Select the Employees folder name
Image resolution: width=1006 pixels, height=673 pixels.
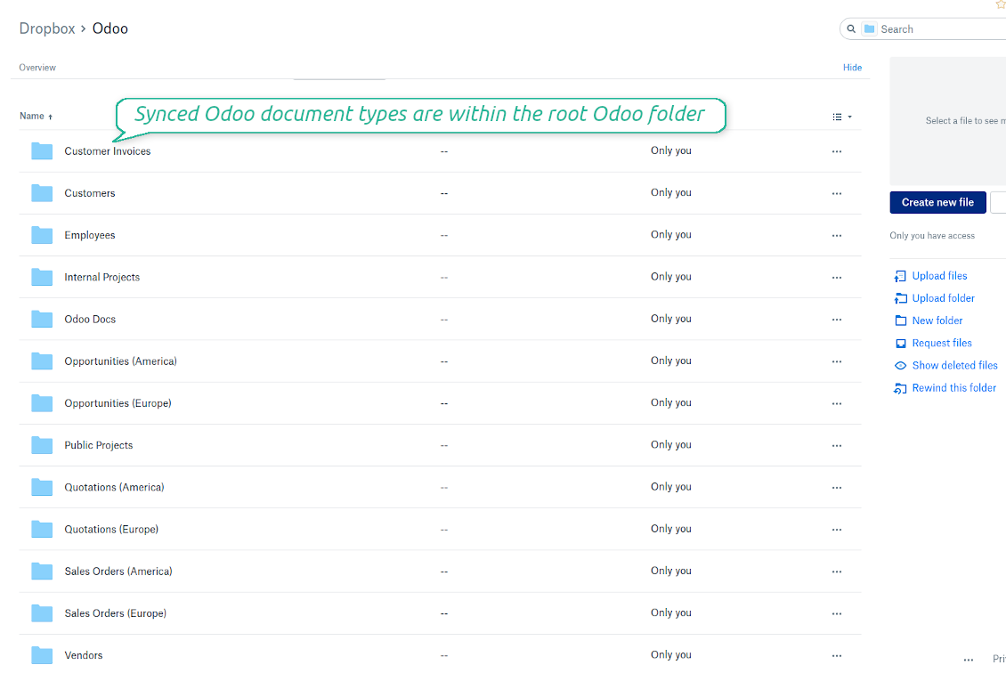(x=90, y=235)
